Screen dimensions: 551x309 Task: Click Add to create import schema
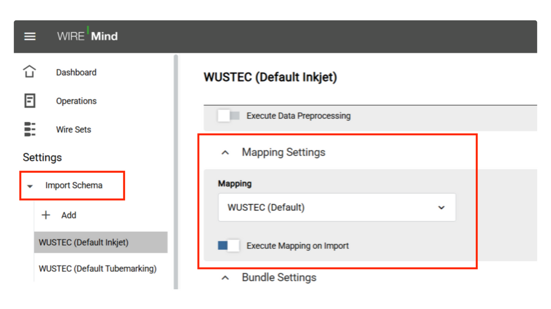[69, 215]
